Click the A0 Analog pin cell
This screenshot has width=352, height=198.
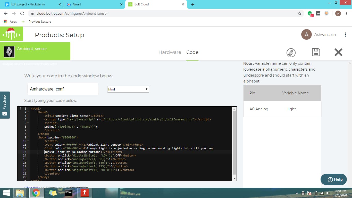coord(259,109)
